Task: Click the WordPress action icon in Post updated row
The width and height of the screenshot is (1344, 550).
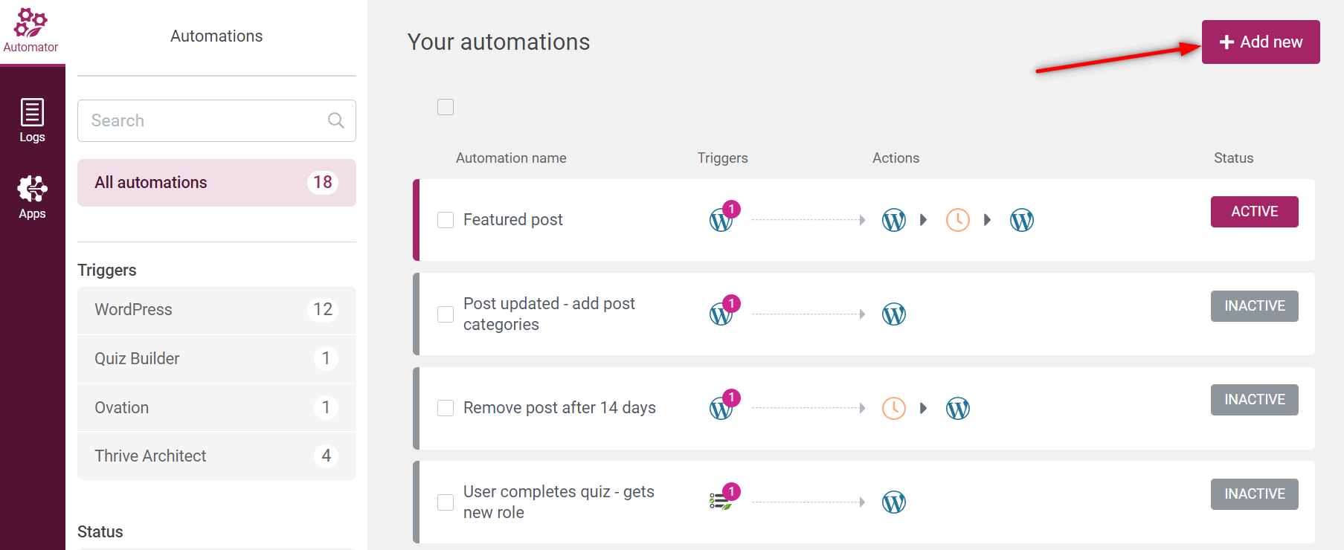Action: [x=894, y=314]
